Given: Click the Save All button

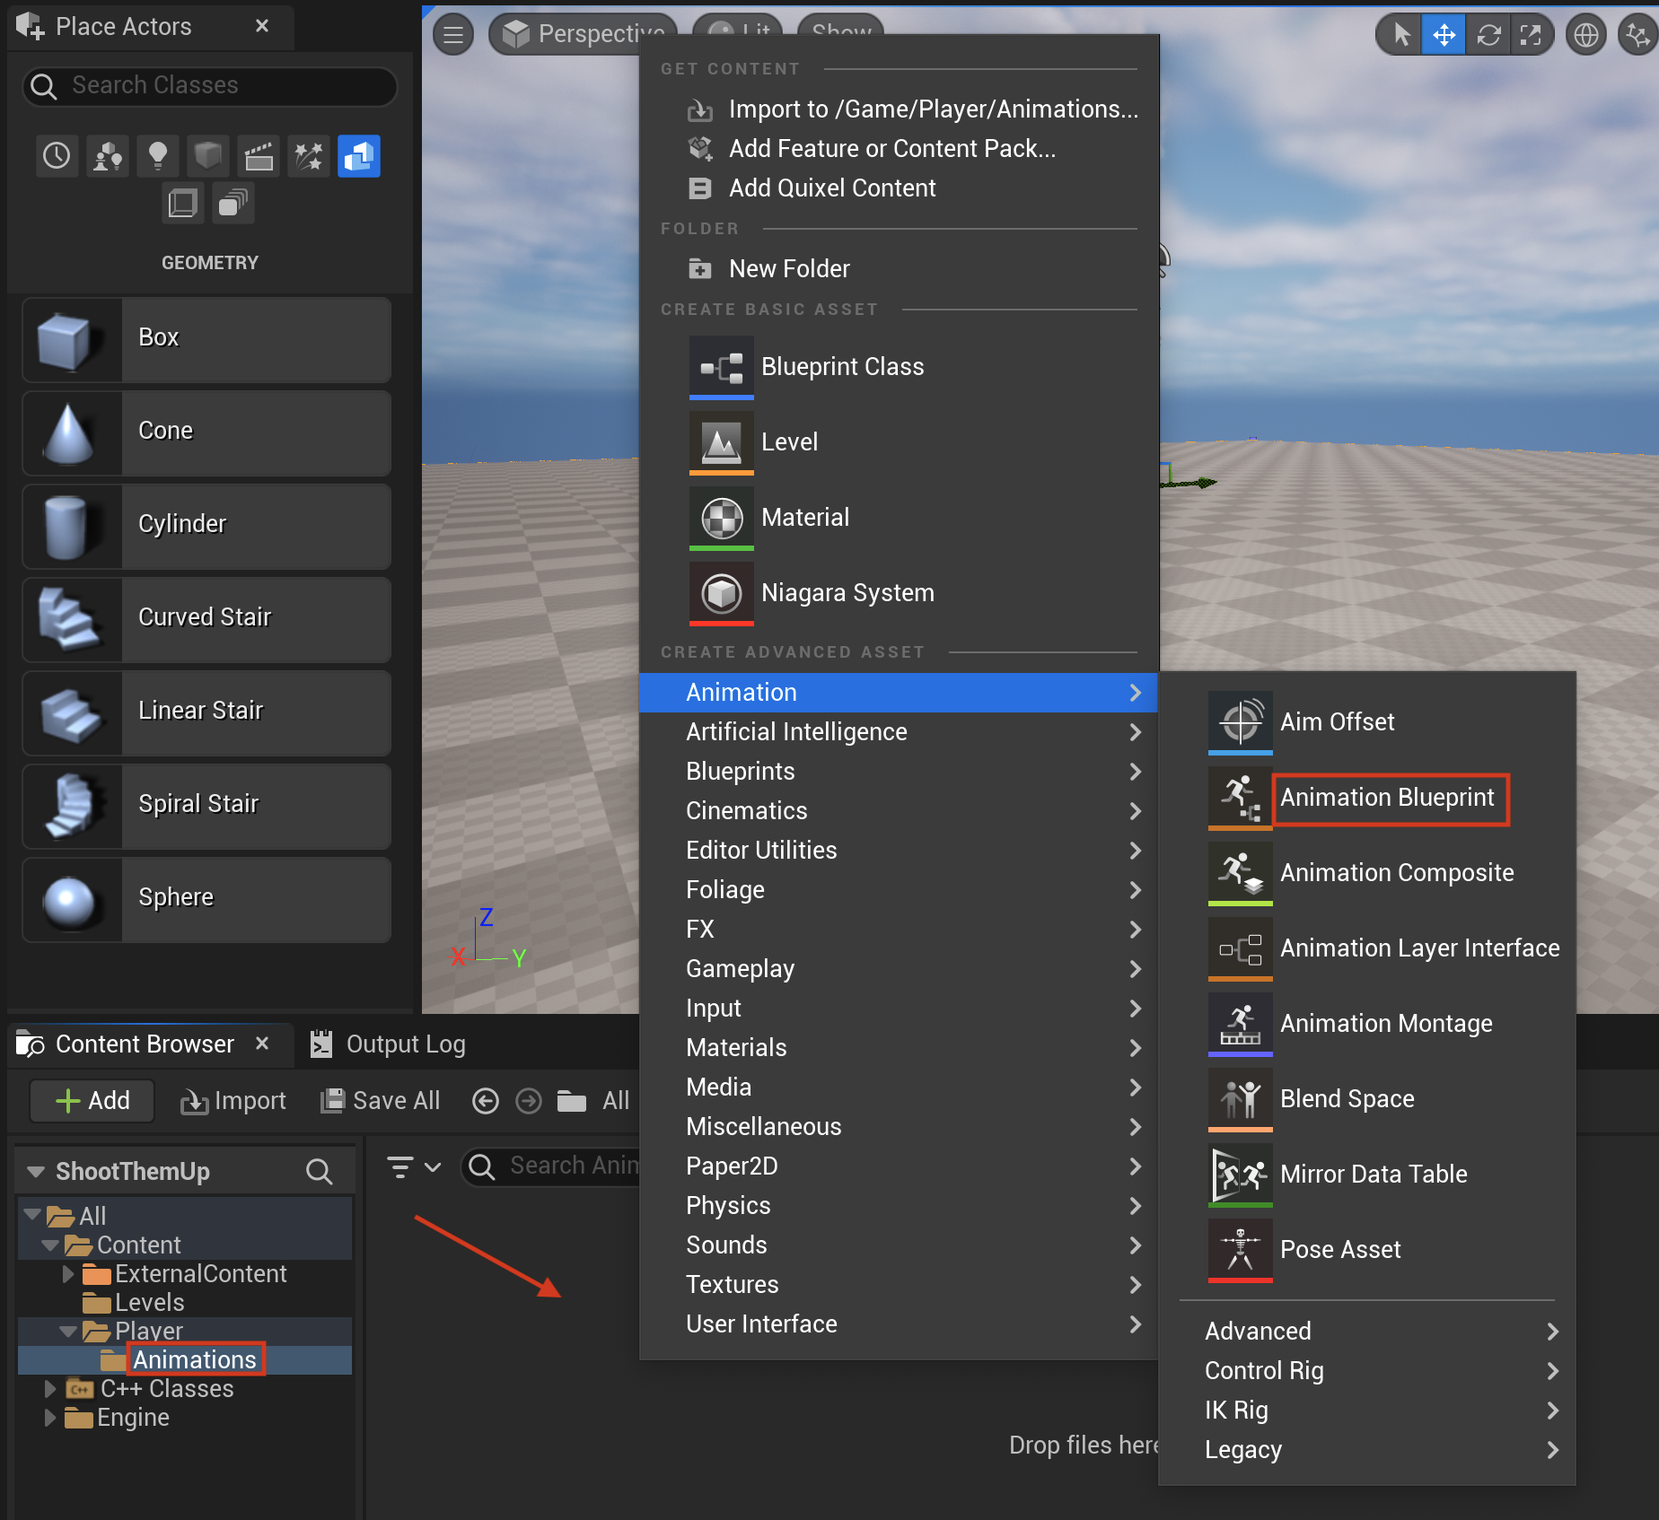Looking at the screenshot, I should click(380, 1101).
